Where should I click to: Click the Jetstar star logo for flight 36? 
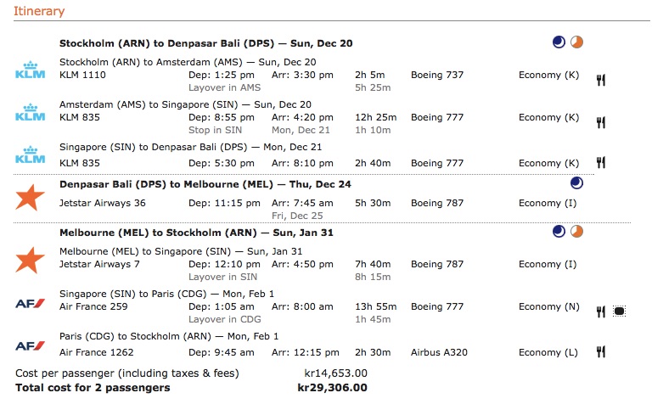tap(31, 197)
